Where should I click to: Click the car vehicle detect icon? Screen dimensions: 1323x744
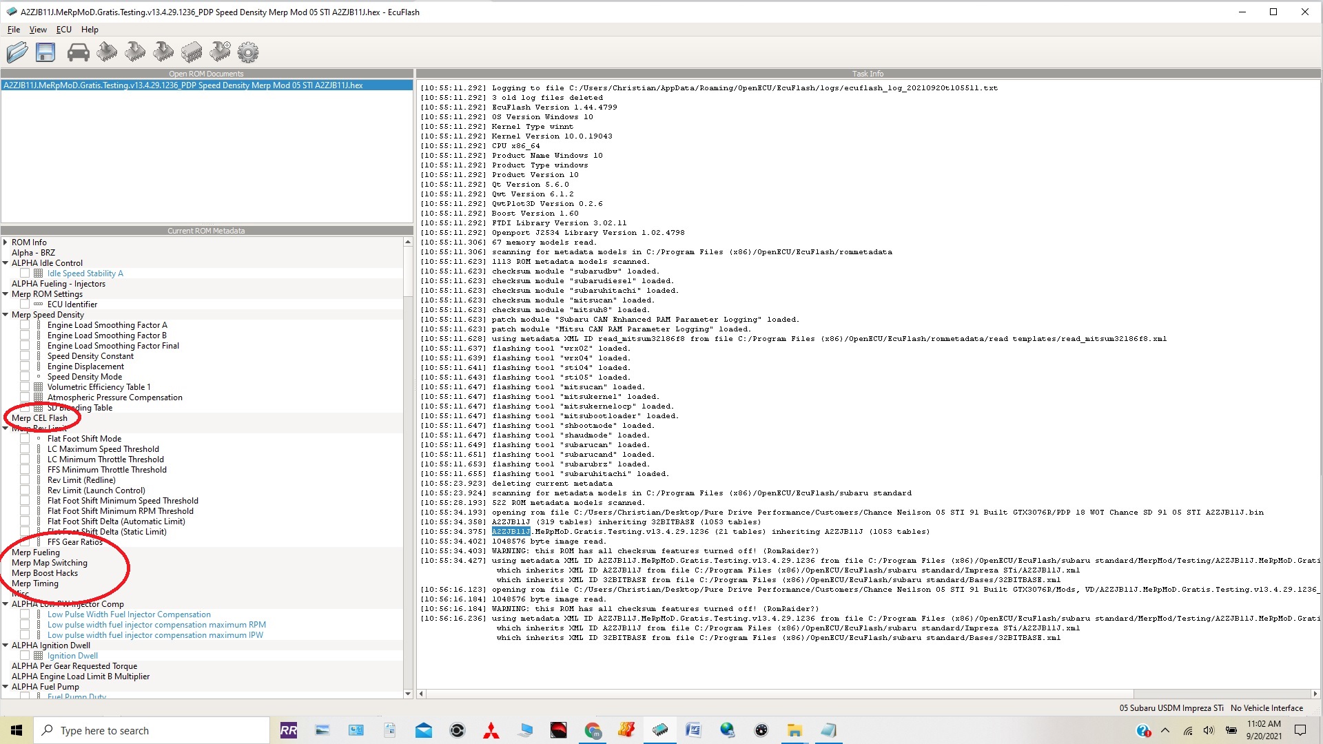78,52
